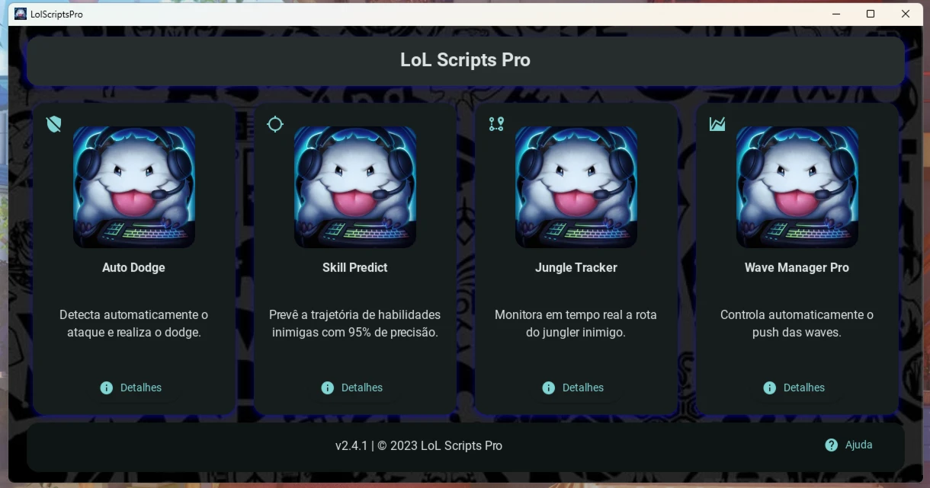Viewport: 930px width, 488px height.
Task: Click the LoL Scripts Pro header title
Action: (465, 60)
